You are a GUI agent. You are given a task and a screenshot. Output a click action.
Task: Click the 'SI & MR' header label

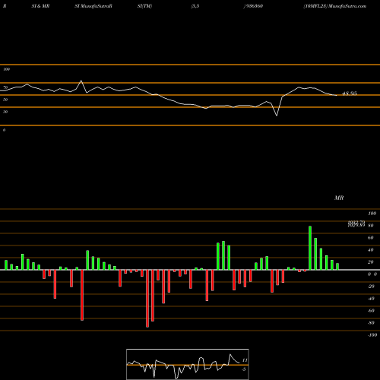40,6
